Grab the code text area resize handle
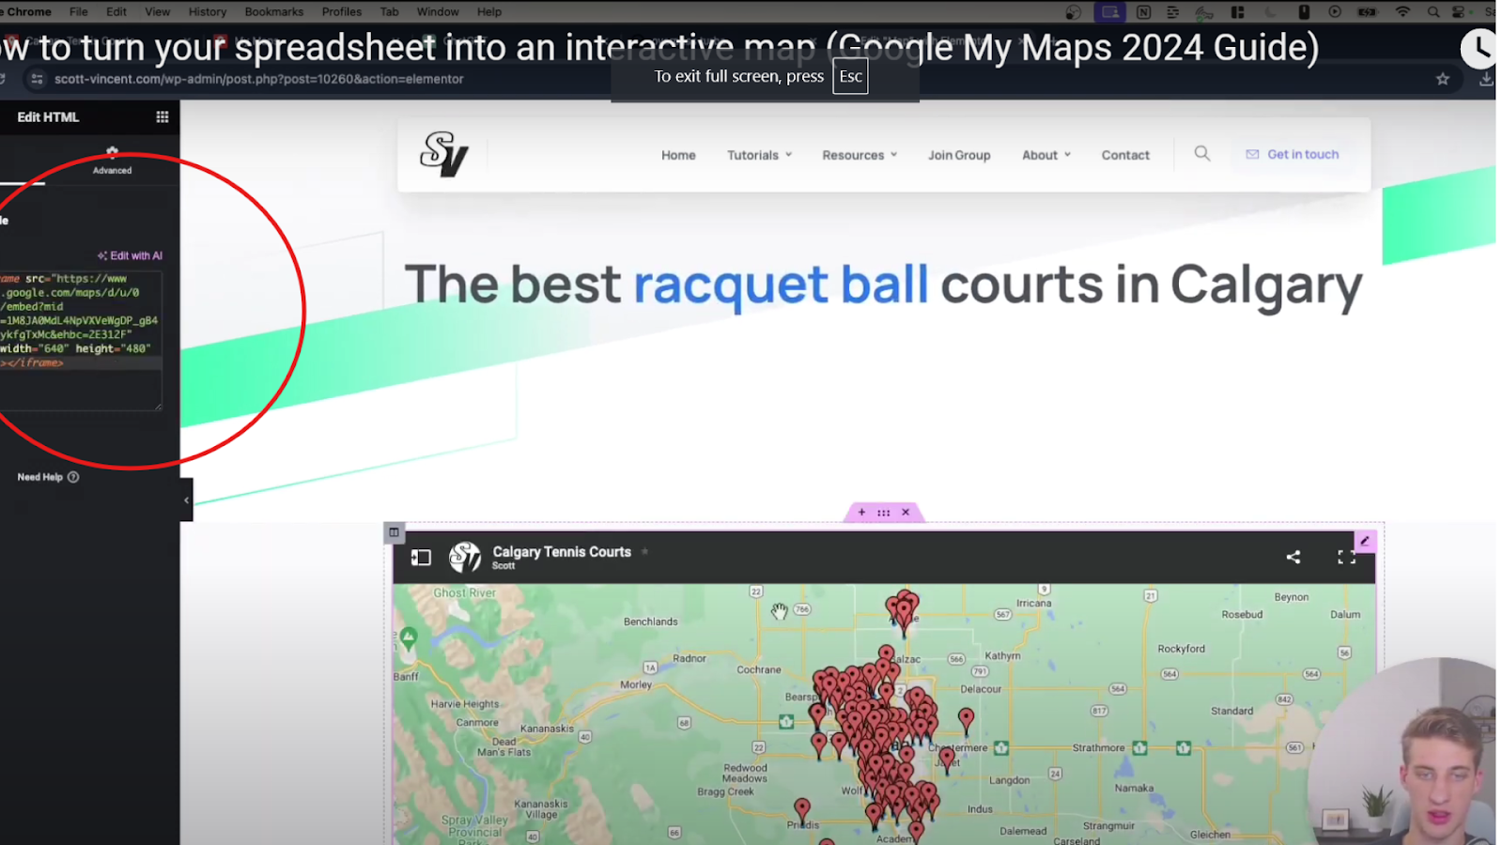The width and height of the screenshot is (1503, 845). coord(158,406)
